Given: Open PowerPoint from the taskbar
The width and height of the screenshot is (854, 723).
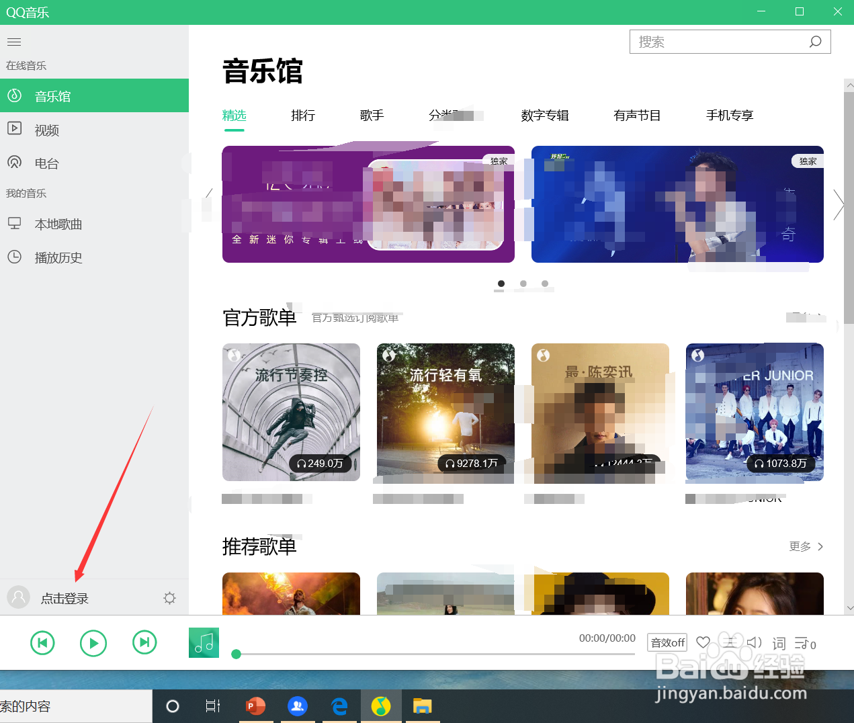Looking at the screenshot, I should 255,706.
